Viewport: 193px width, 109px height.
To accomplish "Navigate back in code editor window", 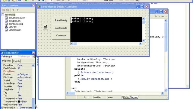I will 156,16.
